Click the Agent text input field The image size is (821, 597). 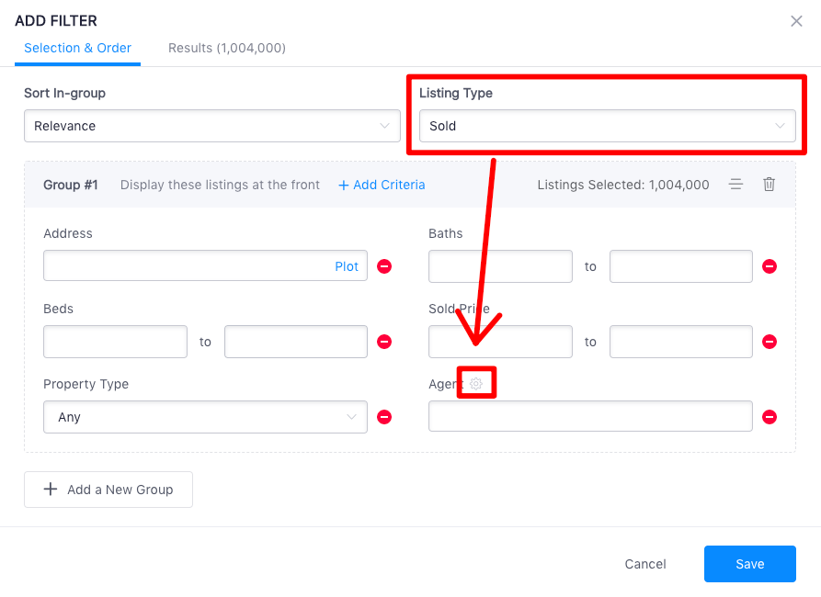coord(590,416)
